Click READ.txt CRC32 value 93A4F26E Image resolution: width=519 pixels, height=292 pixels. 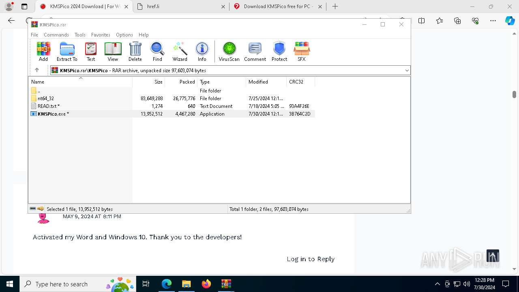[299, 106]
